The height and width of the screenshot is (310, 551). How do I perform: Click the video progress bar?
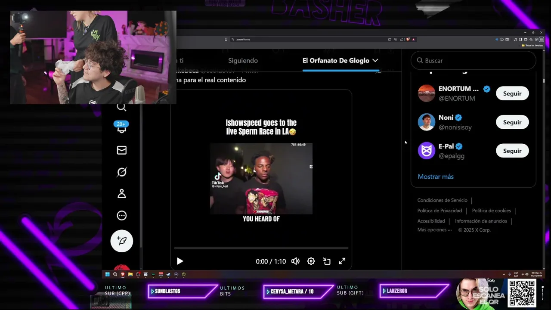[261, 248]
